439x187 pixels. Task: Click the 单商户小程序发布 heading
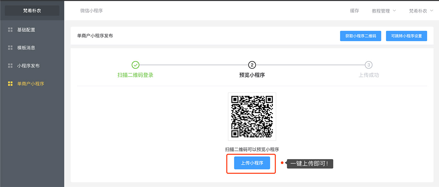(95, 36)
